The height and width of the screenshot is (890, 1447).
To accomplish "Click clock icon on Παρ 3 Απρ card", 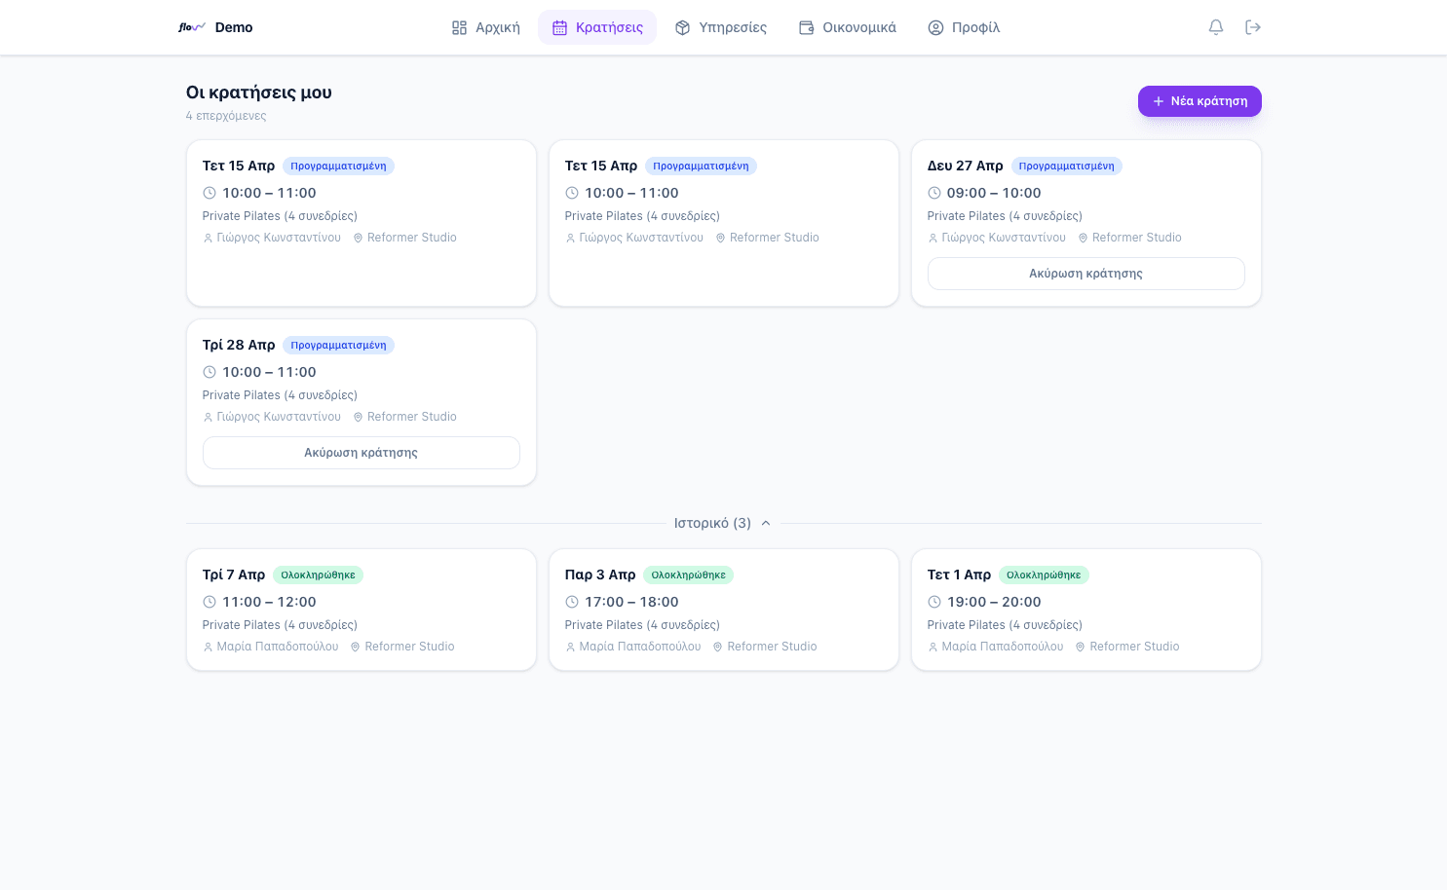I will point(571,602).
